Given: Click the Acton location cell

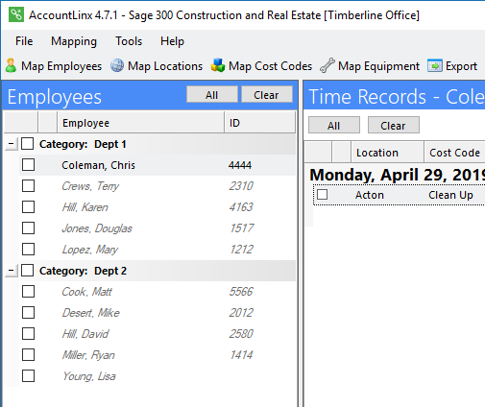Looking at the screenshot, I should [370, 195].
